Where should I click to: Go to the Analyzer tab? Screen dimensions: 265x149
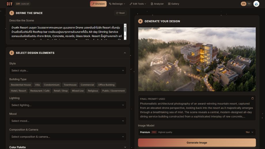tap(157, 4)
